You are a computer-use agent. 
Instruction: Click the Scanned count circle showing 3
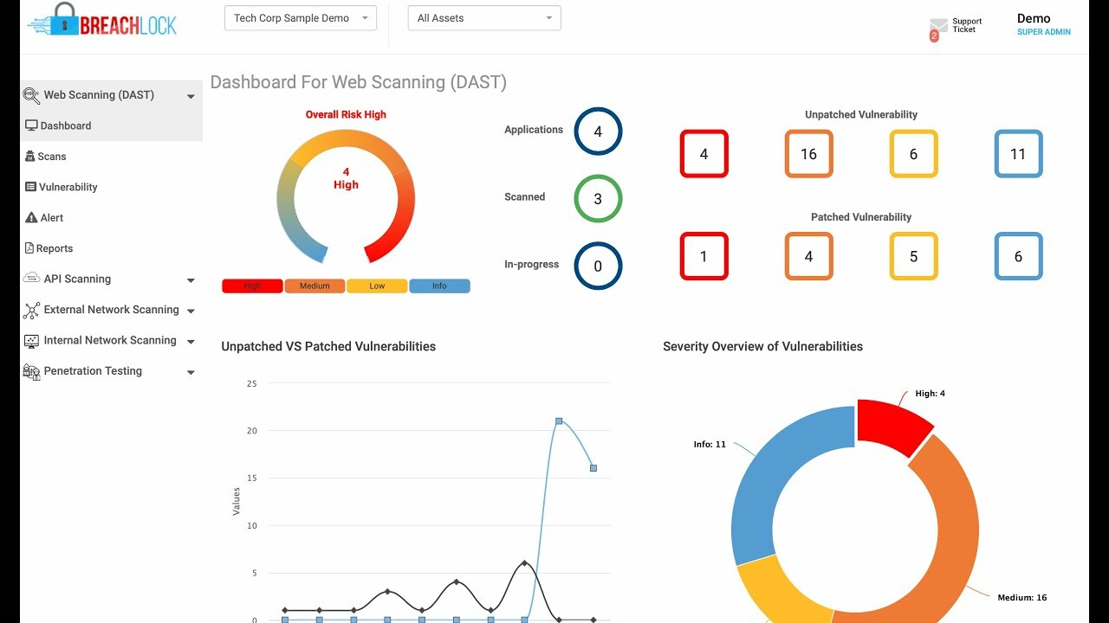coord(598,199)
